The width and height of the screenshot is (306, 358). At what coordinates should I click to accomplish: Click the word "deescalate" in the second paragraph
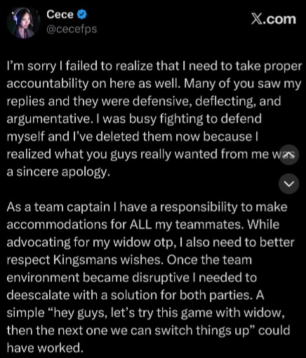click(38, 295)
